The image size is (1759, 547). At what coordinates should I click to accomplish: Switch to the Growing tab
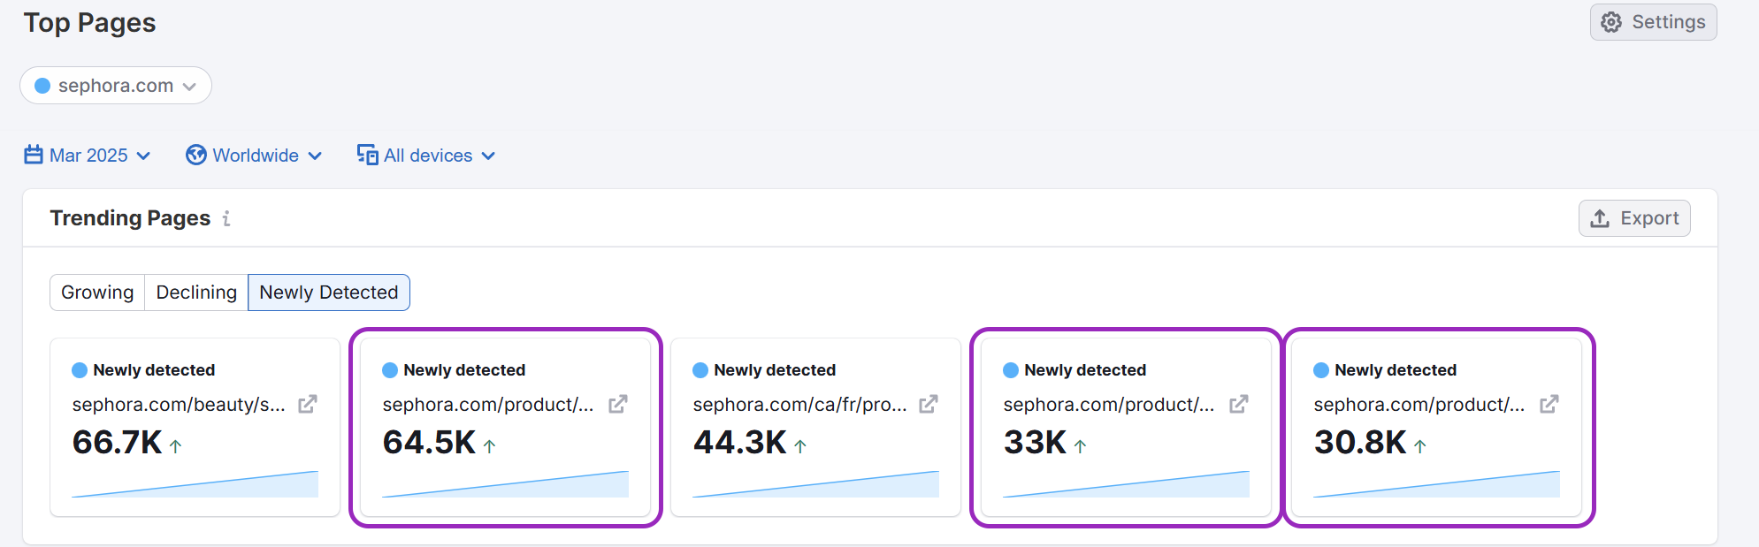(x=97, y=292)
